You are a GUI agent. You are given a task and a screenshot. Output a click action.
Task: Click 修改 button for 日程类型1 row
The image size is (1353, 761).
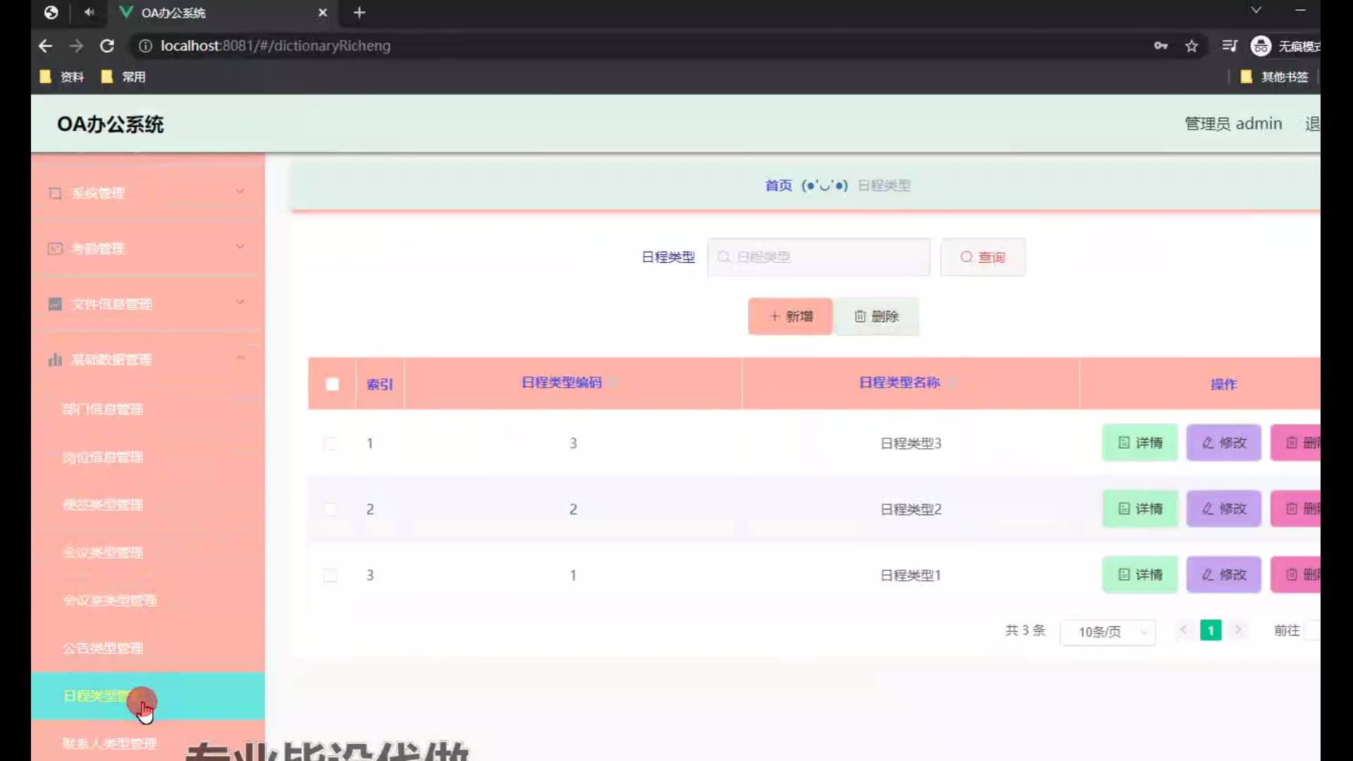pos(1223,575)
